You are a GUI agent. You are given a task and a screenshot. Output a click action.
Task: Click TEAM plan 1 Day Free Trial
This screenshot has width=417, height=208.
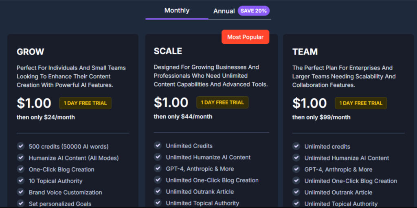[361, 103]
